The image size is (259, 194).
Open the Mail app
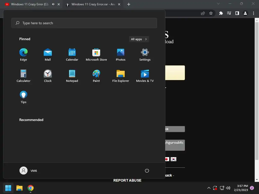(48, 55)
